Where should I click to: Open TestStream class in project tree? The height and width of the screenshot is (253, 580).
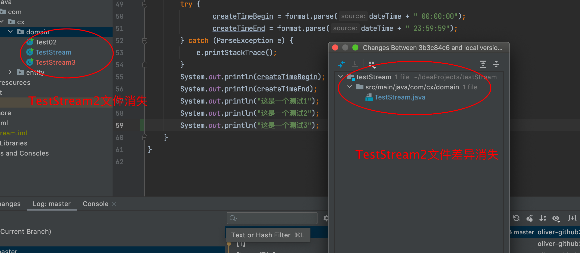point(53,52)
